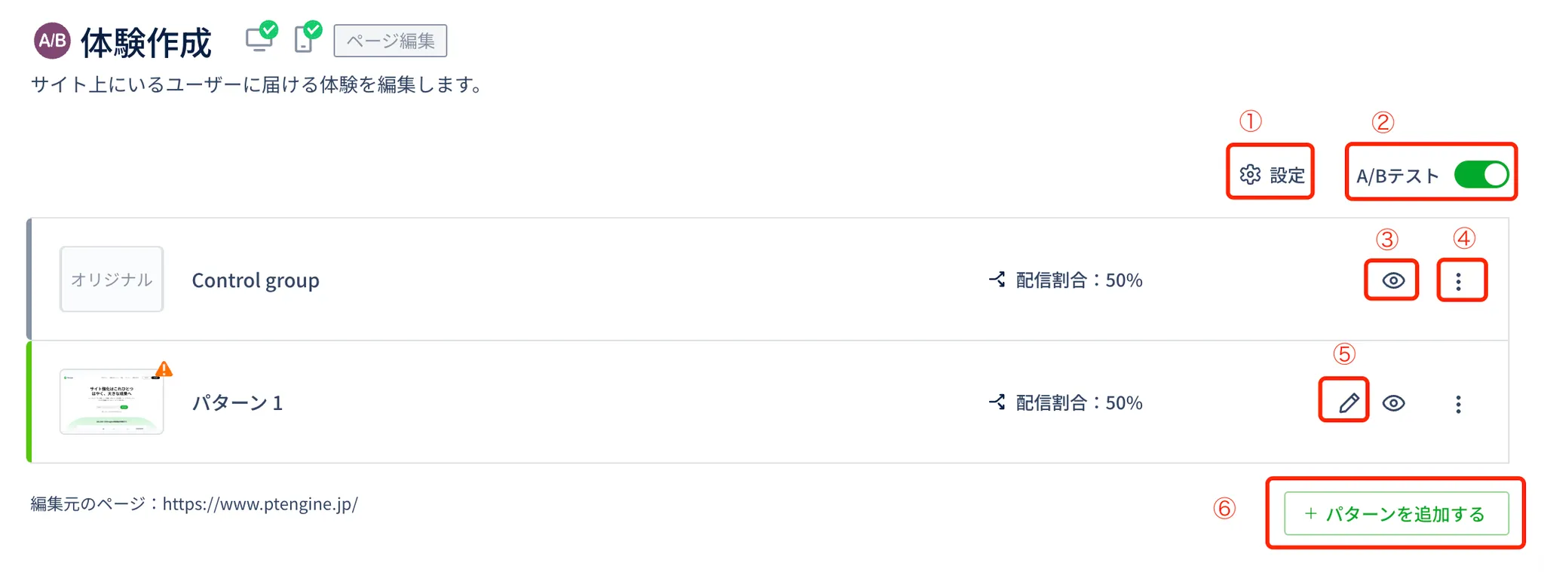Image resolution: width=1544 pixels, height=572 pixels.
Task: Edit パターン 1 with pencil icon
Action: [x=1348, y=403]
